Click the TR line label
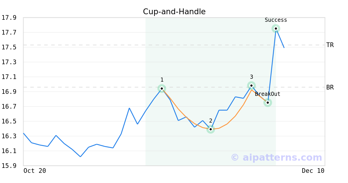This screenshot has height=183, width=348. pyautogui.click(x=330, y=45)
